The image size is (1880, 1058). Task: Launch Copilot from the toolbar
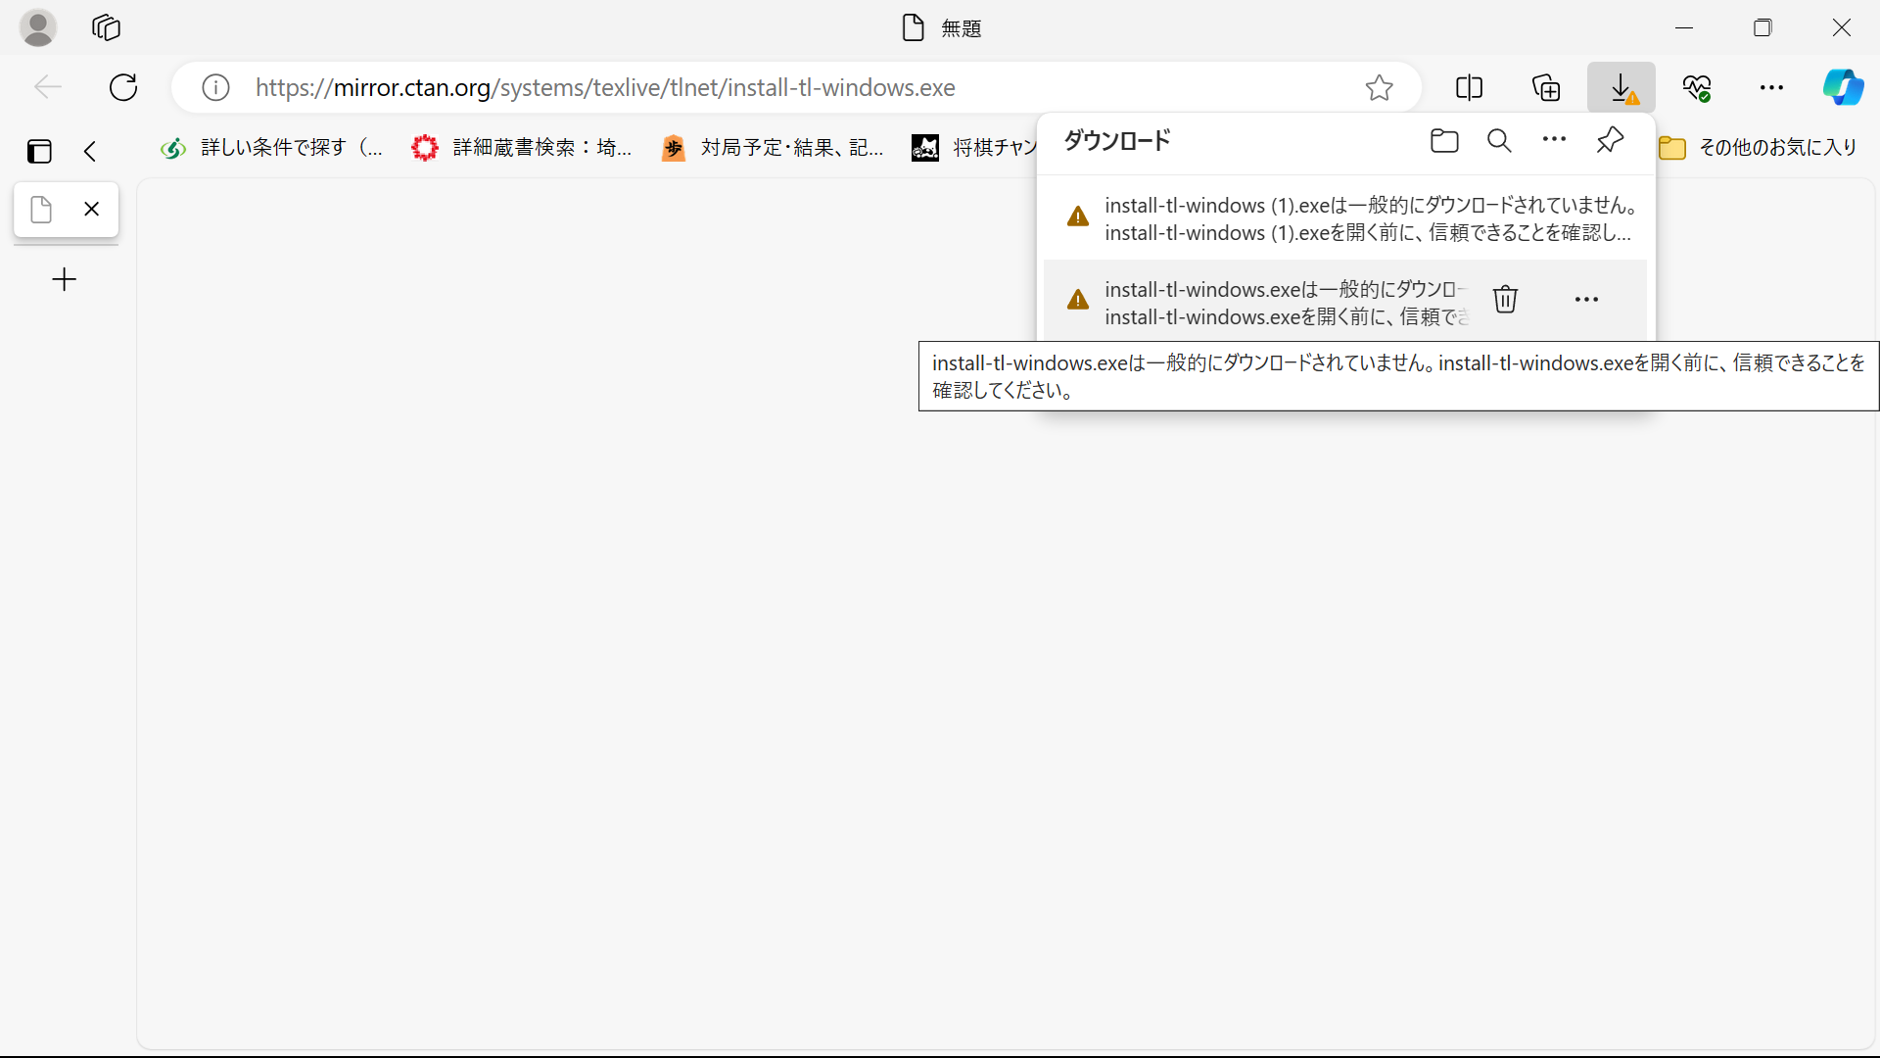click(x=1843, y=87)
